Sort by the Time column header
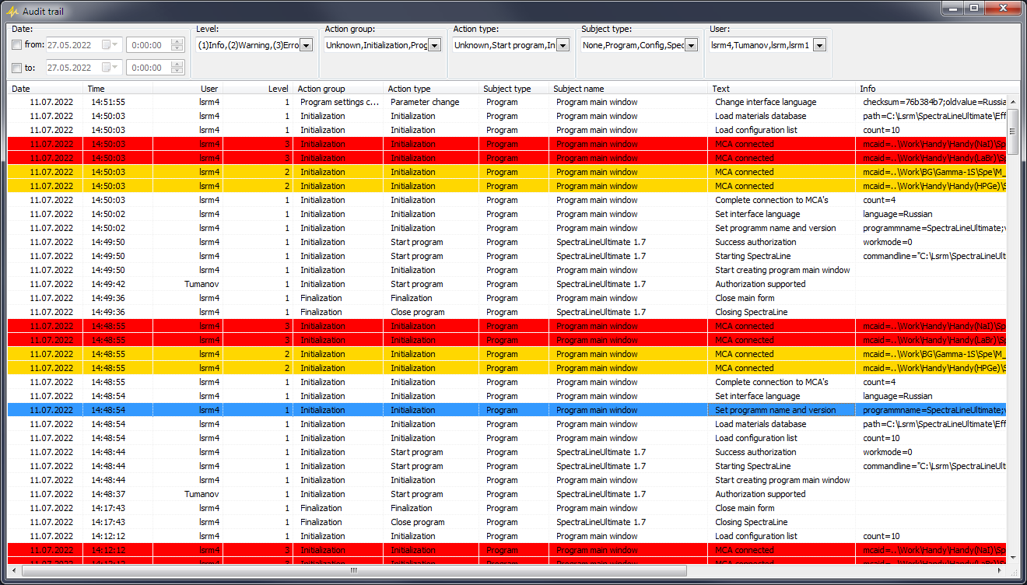This screenshot has height=585, width=1027. (96, 89)
